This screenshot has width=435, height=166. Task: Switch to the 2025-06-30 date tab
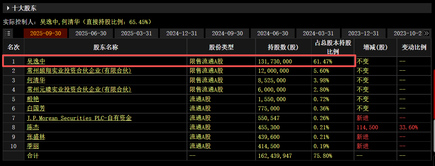click(91, 33)
